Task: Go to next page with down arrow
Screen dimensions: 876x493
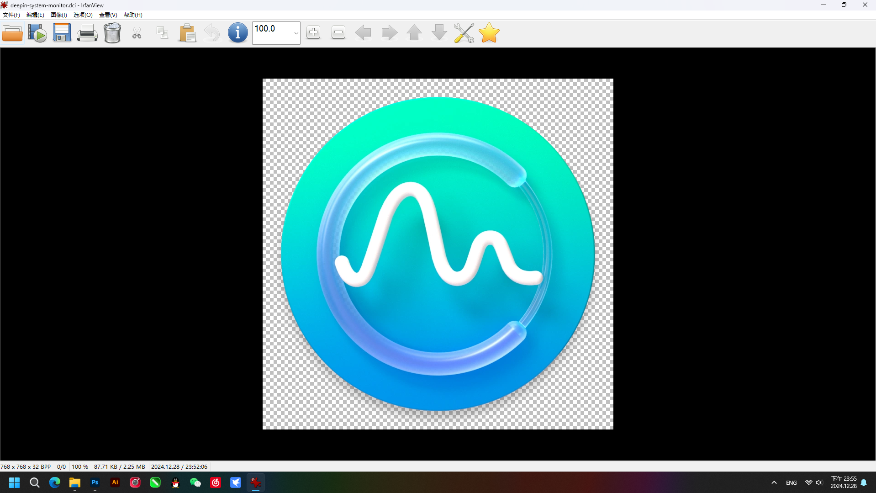Action: (439, 33)
